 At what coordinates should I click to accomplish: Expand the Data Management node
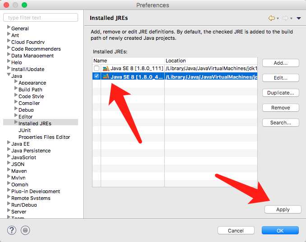tap(9, 54)
